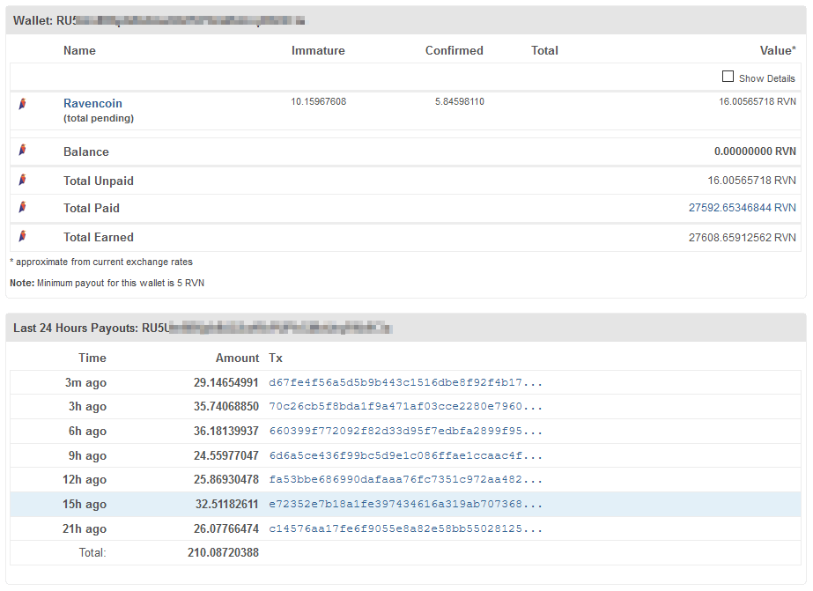Click the Total row showing 210.08720388
The height and width of the screenshot is (591, 813).
221,553
